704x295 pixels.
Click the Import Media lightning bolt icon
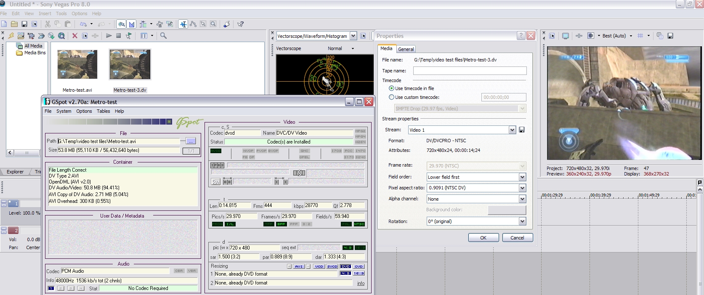click(11, 36)
